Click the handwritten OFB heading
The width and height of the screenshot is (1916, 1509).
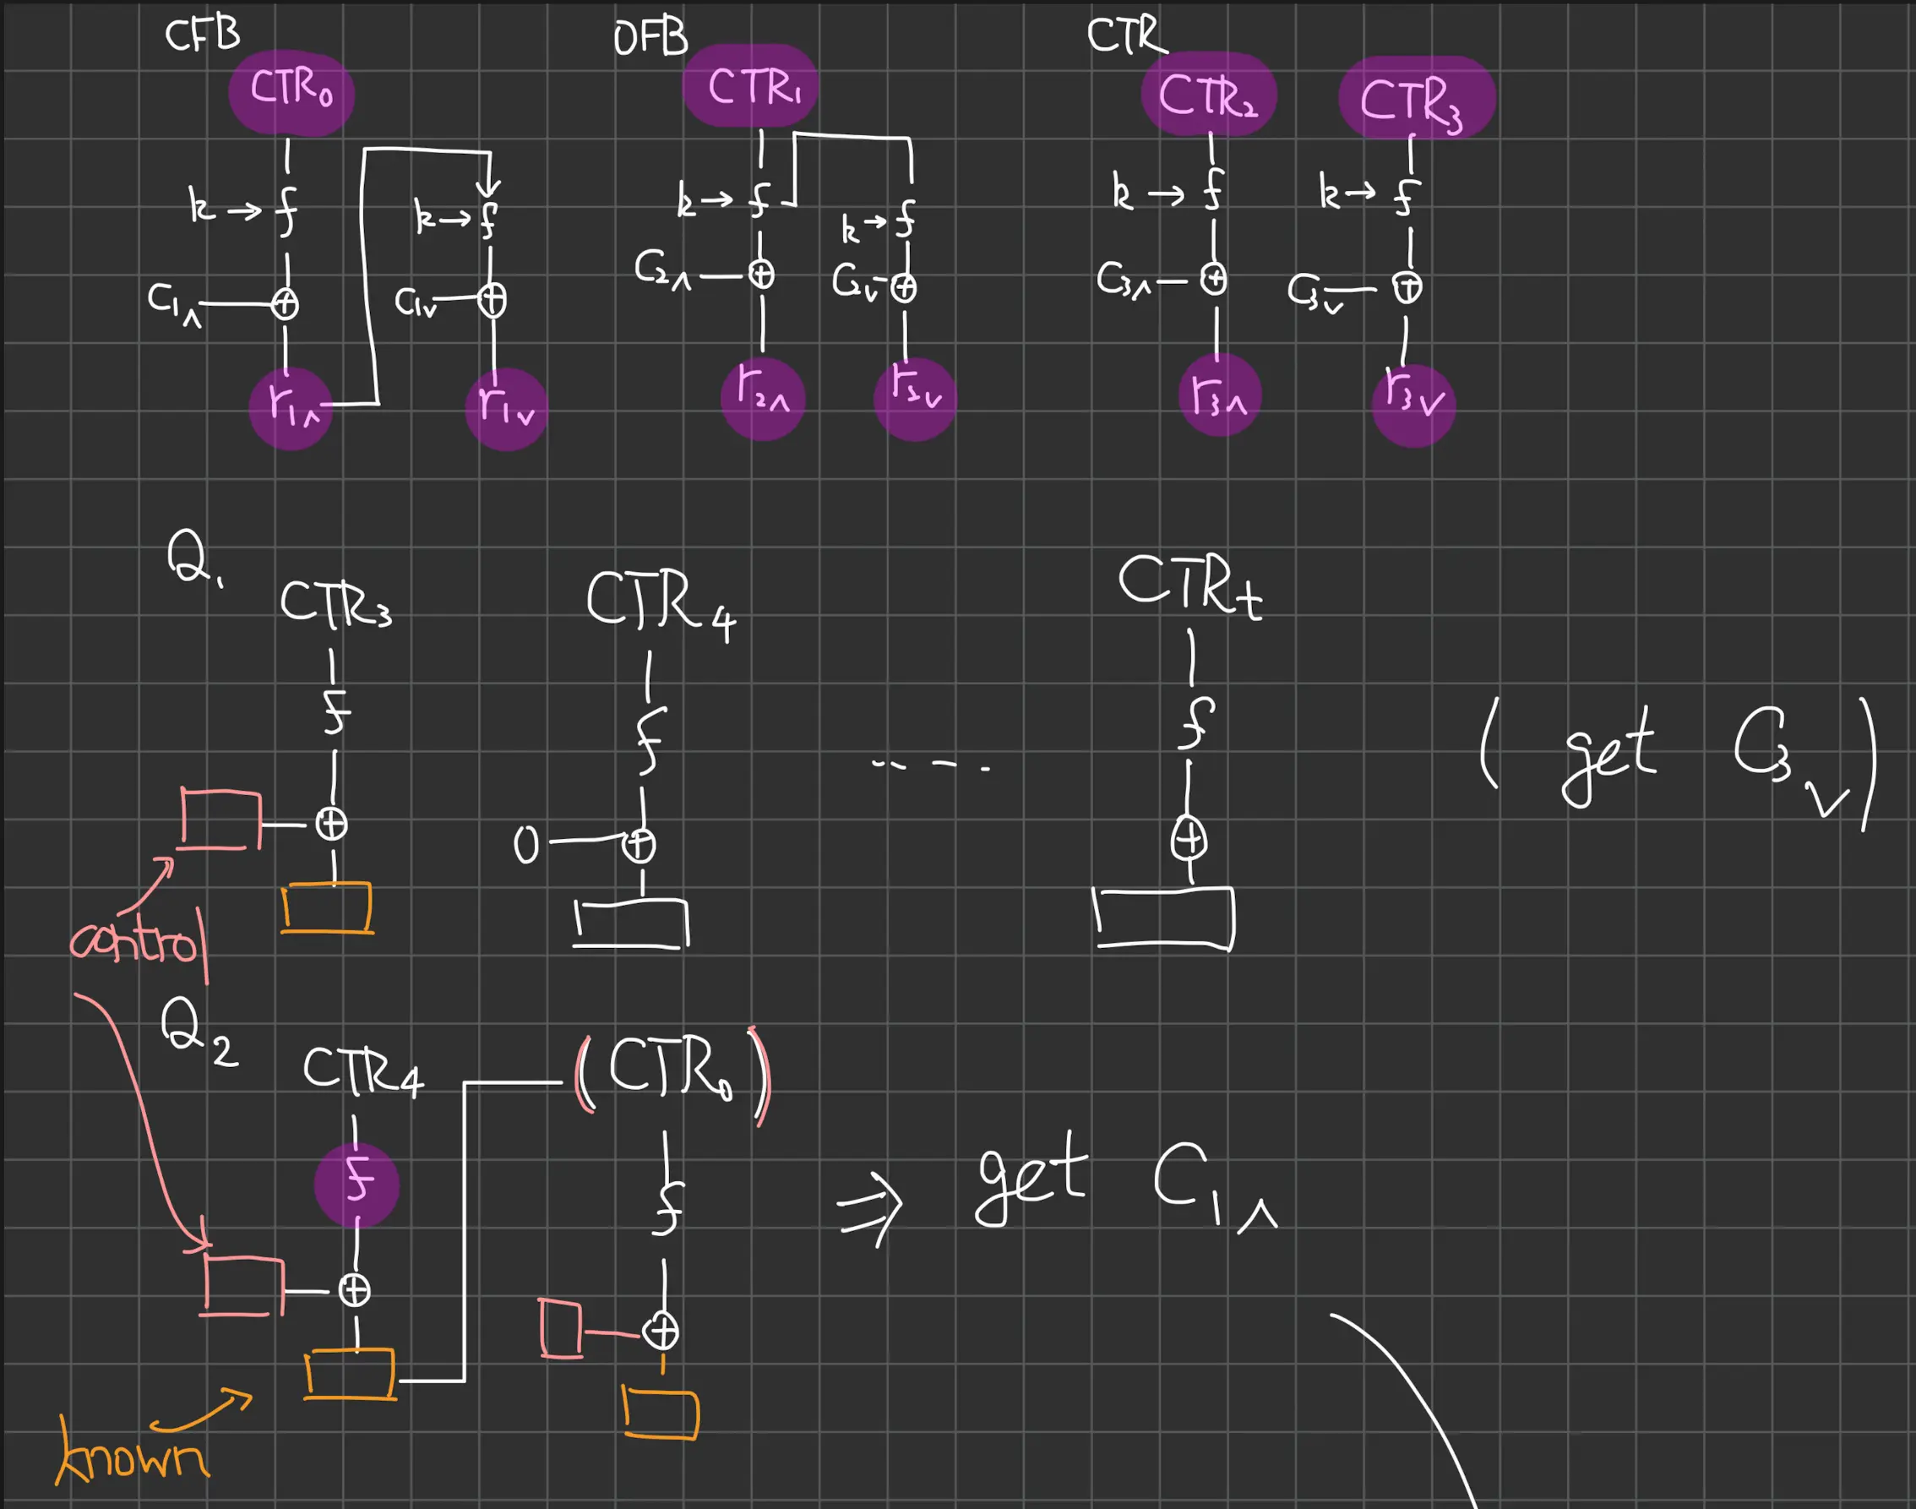pos(650,39)
